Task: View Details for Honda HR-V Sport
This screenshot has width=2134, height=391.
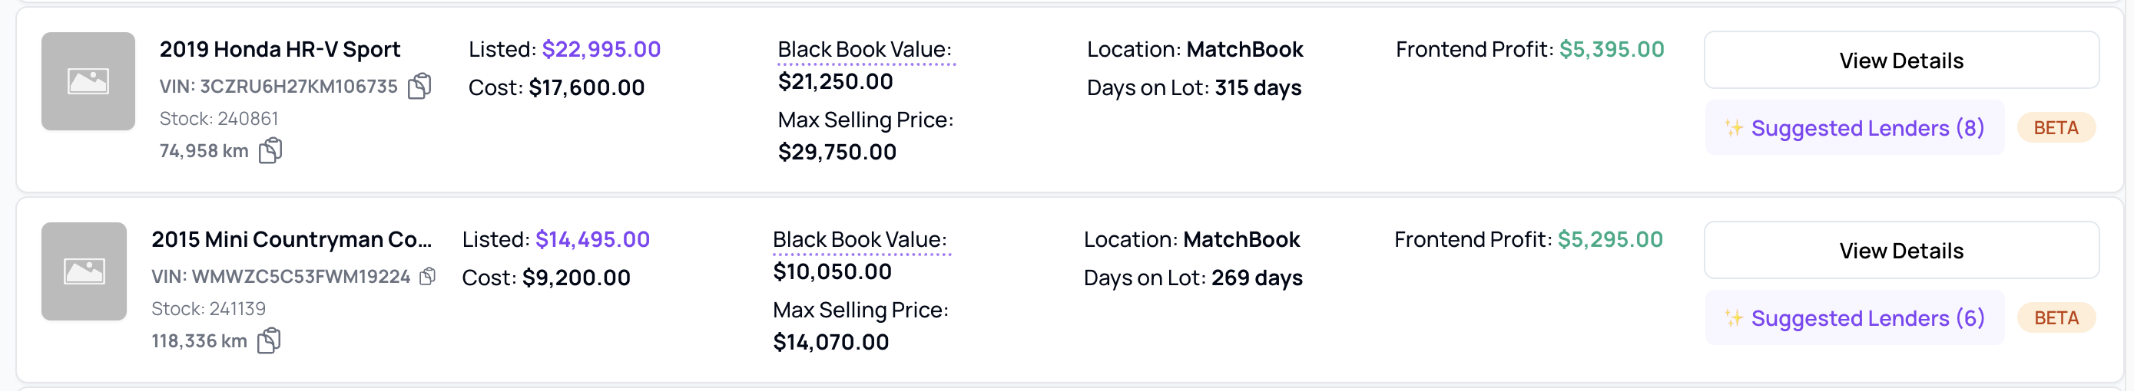Action: pos(1900,61)
